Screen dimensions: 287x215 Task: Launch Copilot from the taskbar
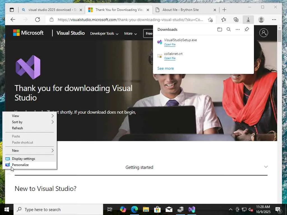(123, 209)
